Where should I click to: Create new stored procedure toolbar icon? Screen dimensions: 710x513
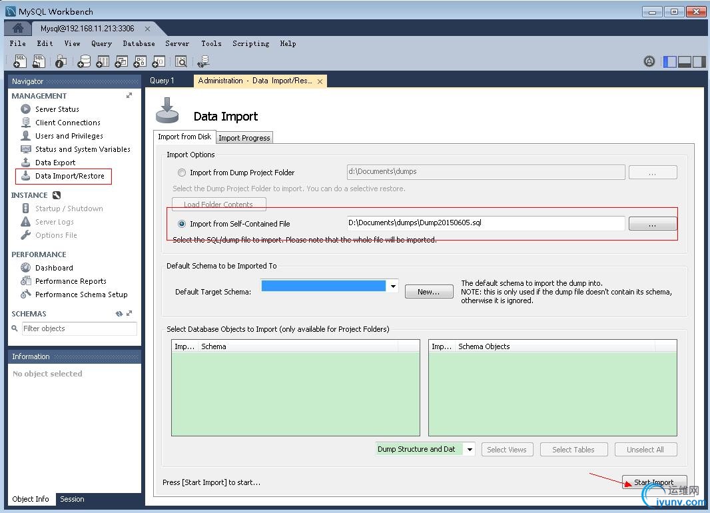pyautogui.click(x=140, y=61)
